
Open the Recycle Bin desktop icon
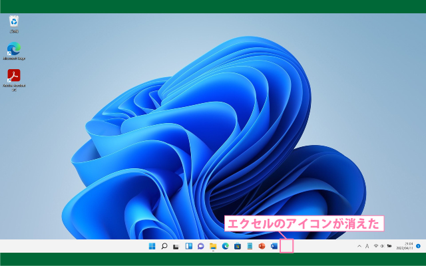(x=14, y=24)
